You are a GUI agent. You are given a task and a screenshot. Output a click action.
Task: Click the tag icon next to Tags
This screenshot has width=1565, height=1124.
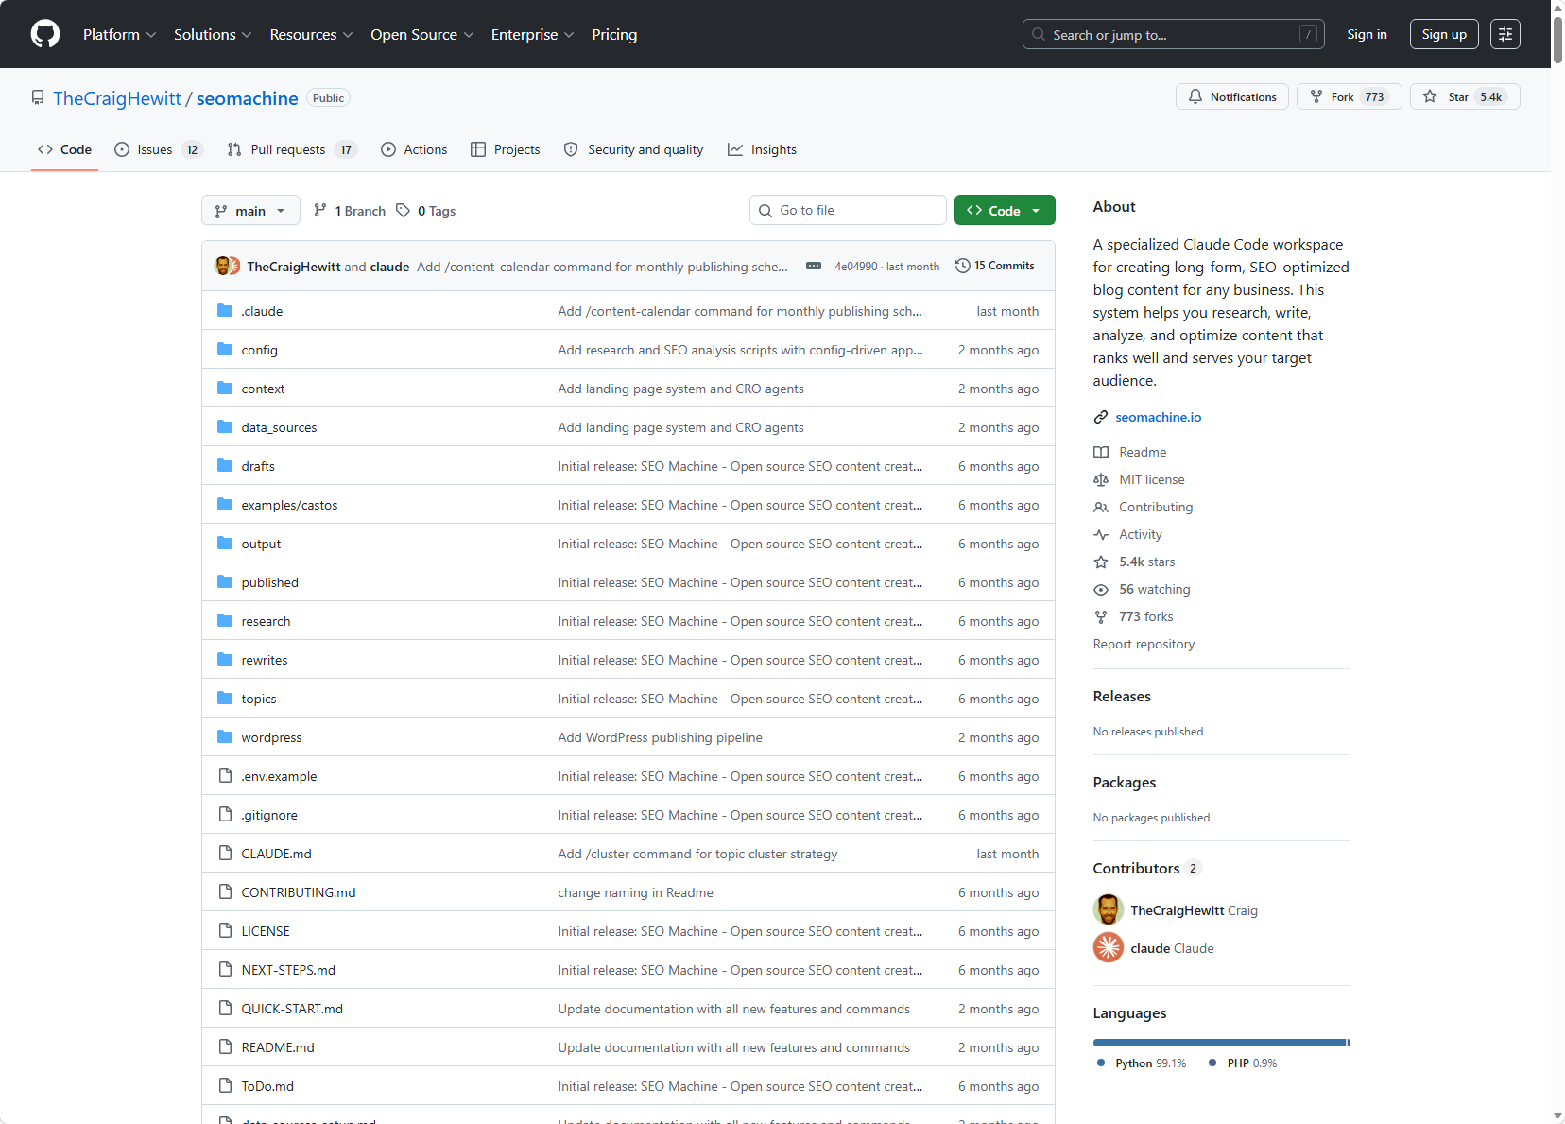click(404, 211)
